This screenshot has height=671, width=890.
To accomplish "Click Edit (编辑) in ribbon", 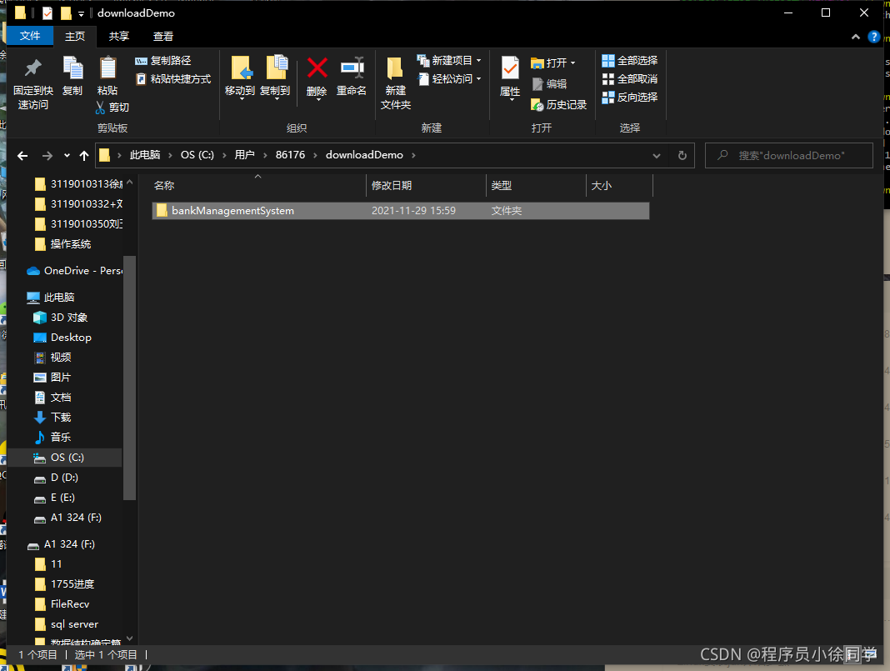I will 549,84.
